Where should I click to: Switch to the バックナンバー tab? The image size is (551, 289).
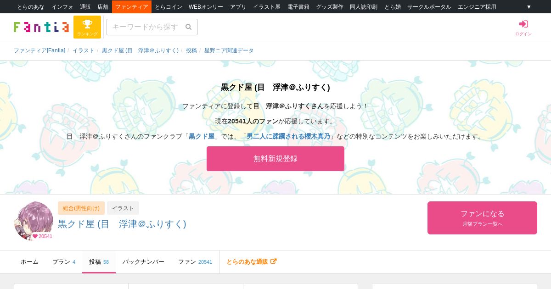[143, 262]
